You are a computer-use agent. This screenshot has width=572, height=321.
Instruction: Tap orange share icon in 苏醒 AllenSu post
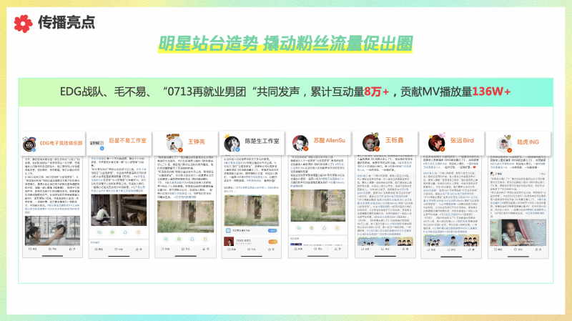[337, 228]
